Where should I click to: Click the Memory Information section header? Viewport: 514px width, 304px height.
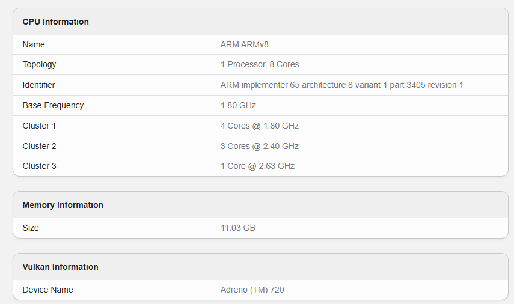pyautogui.click(x=63, y=205)
